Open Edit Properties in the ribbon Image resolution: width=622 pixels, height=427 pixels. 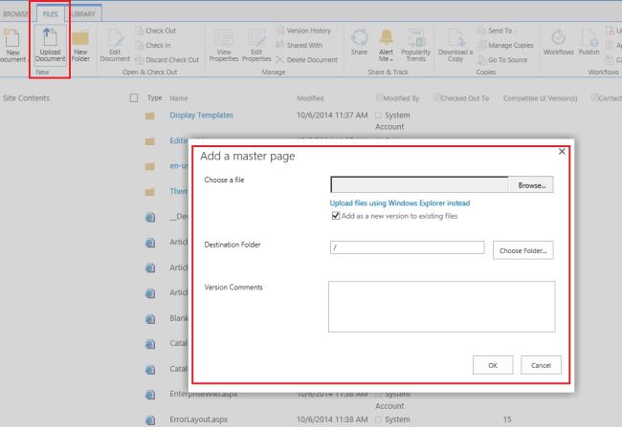click(x=256, y=46)
